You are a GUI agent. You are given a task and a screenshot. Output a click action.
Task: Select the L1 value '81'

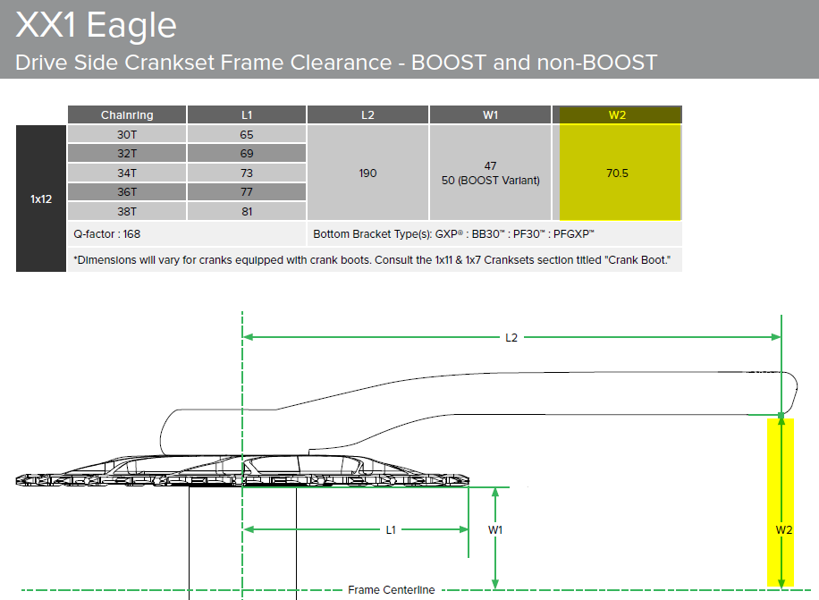click(247, 212)
